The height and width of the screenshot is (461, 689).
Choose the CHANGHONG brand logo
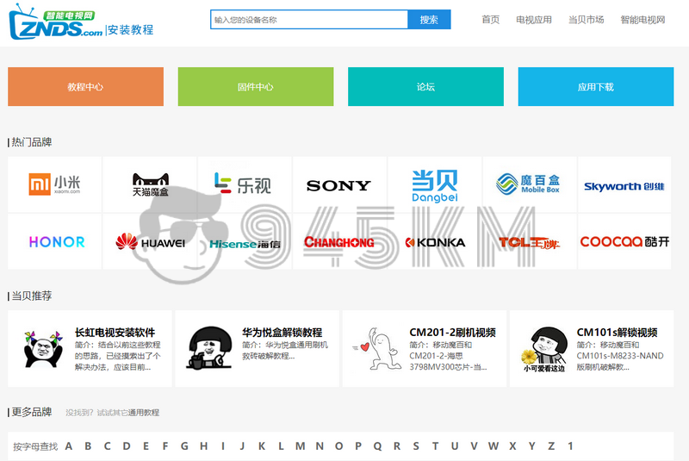pos(339,241)
